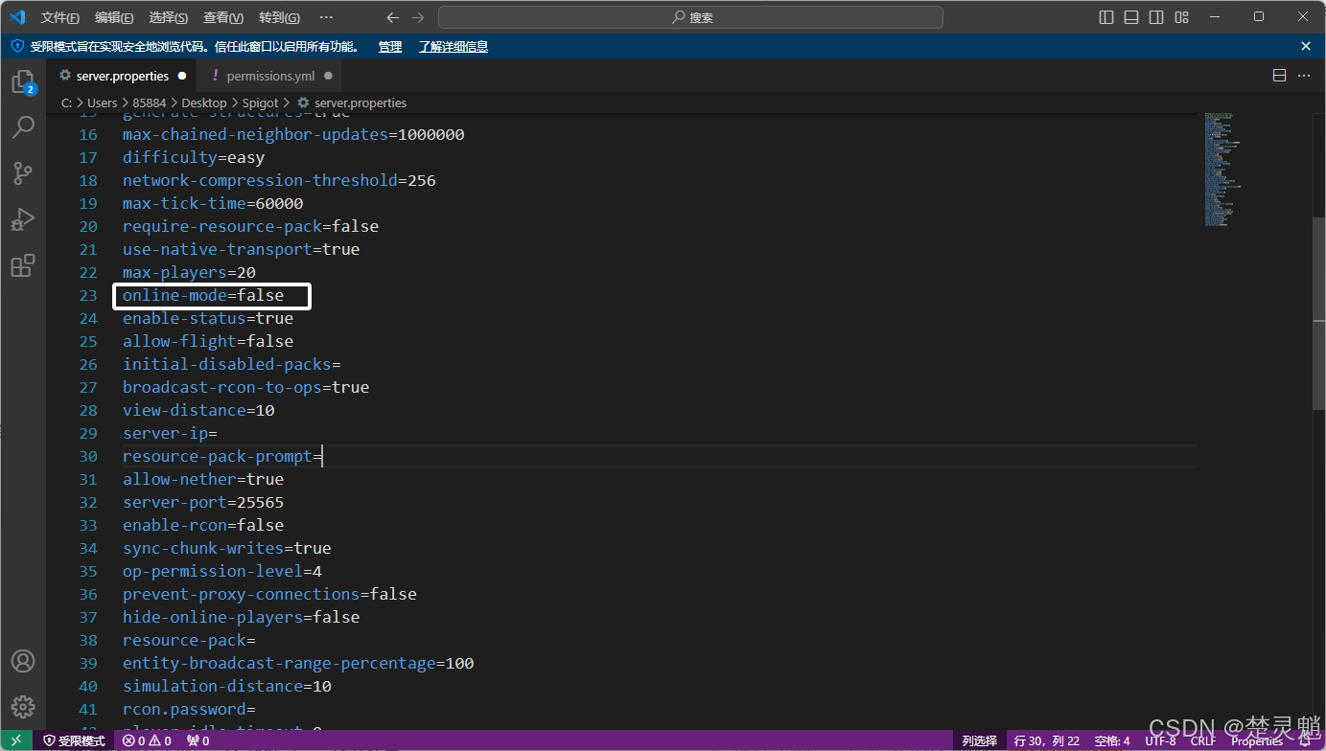Click the line view-distance=10
The image size is (1326, 751).
[198, 410]
